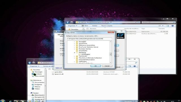Toggle preview pane in upper Explorer
The width and height of the screenshot is (181, 102).
[x=167, y=26]
